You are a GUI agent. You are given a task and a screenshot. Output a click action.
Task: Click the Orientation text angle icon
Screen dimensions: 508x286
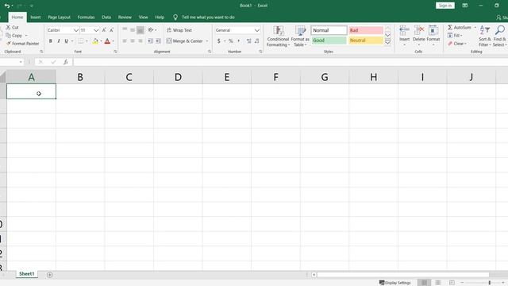point(151,30)
